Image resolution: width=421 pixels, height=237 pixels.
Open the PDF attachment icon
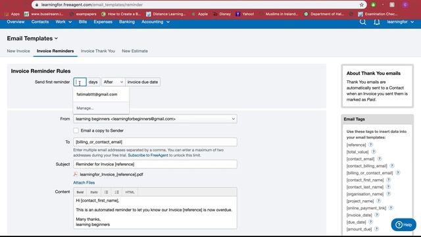coord(76,174)
